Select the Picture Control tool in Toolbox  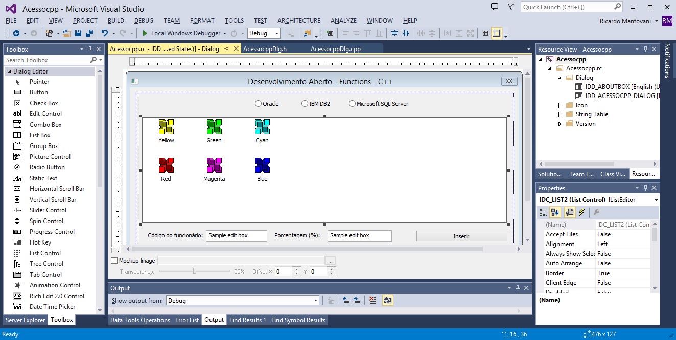point(50,157)
